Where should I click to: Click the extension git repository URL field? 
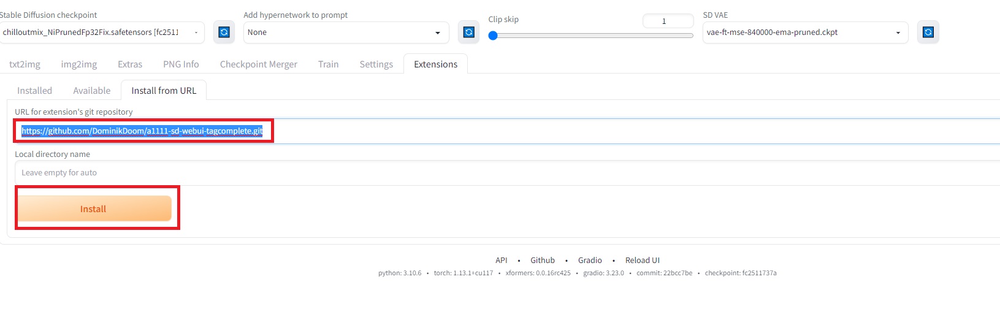point(507,131)
